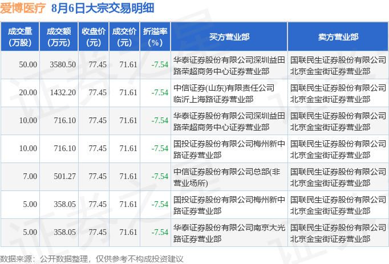The width and height of the screenshot is (389, 264).
Task: Click buyer 华泰证券 深圳益田路 in 3580.50 row
Action: tap(229, 66)
